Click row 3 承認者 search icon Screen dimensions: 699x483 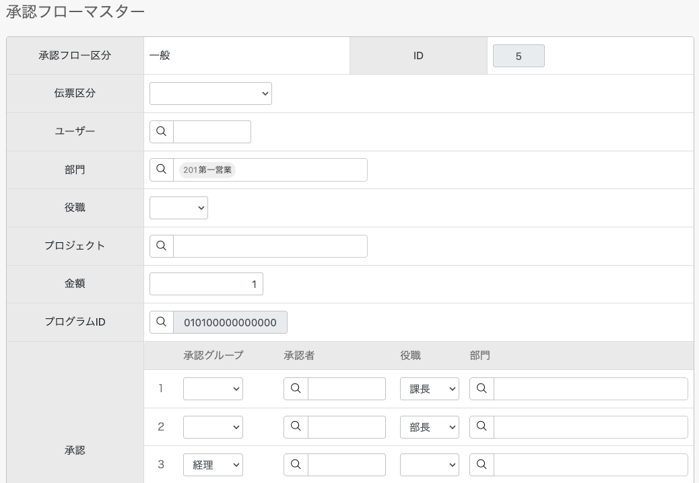point(296,465)
